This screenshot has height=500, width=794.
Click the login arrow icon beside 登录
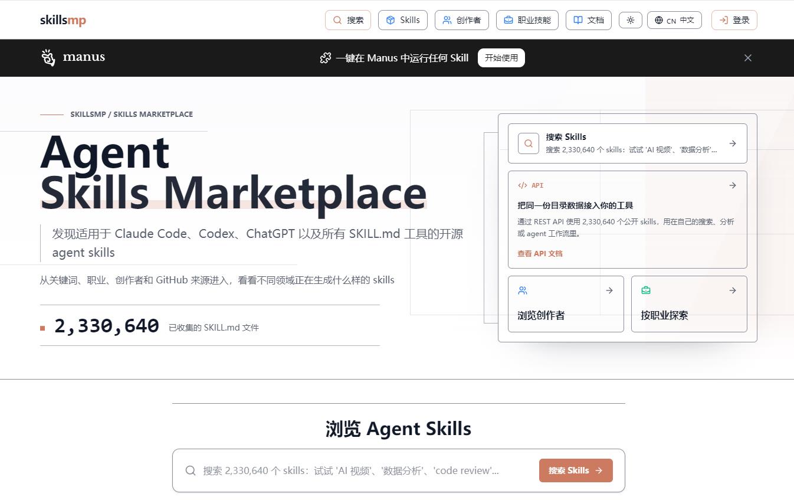tap(724, 20)
